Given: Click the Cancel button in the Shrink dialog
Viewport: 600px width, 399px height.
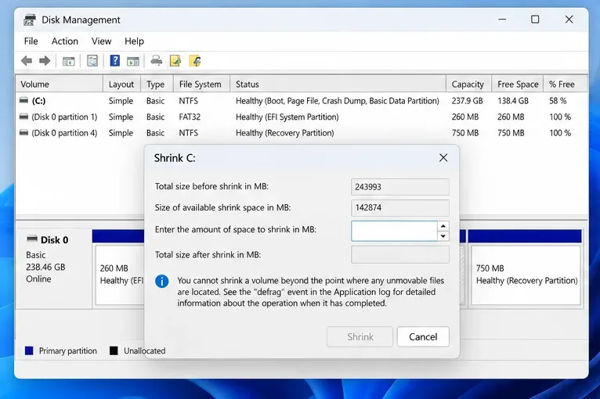Looking at the screenshot, I should (x=423, y=336).
